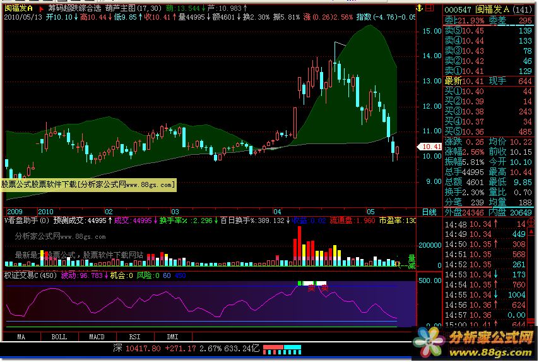Click the 14:57 tick trade row

pos(485,315)
